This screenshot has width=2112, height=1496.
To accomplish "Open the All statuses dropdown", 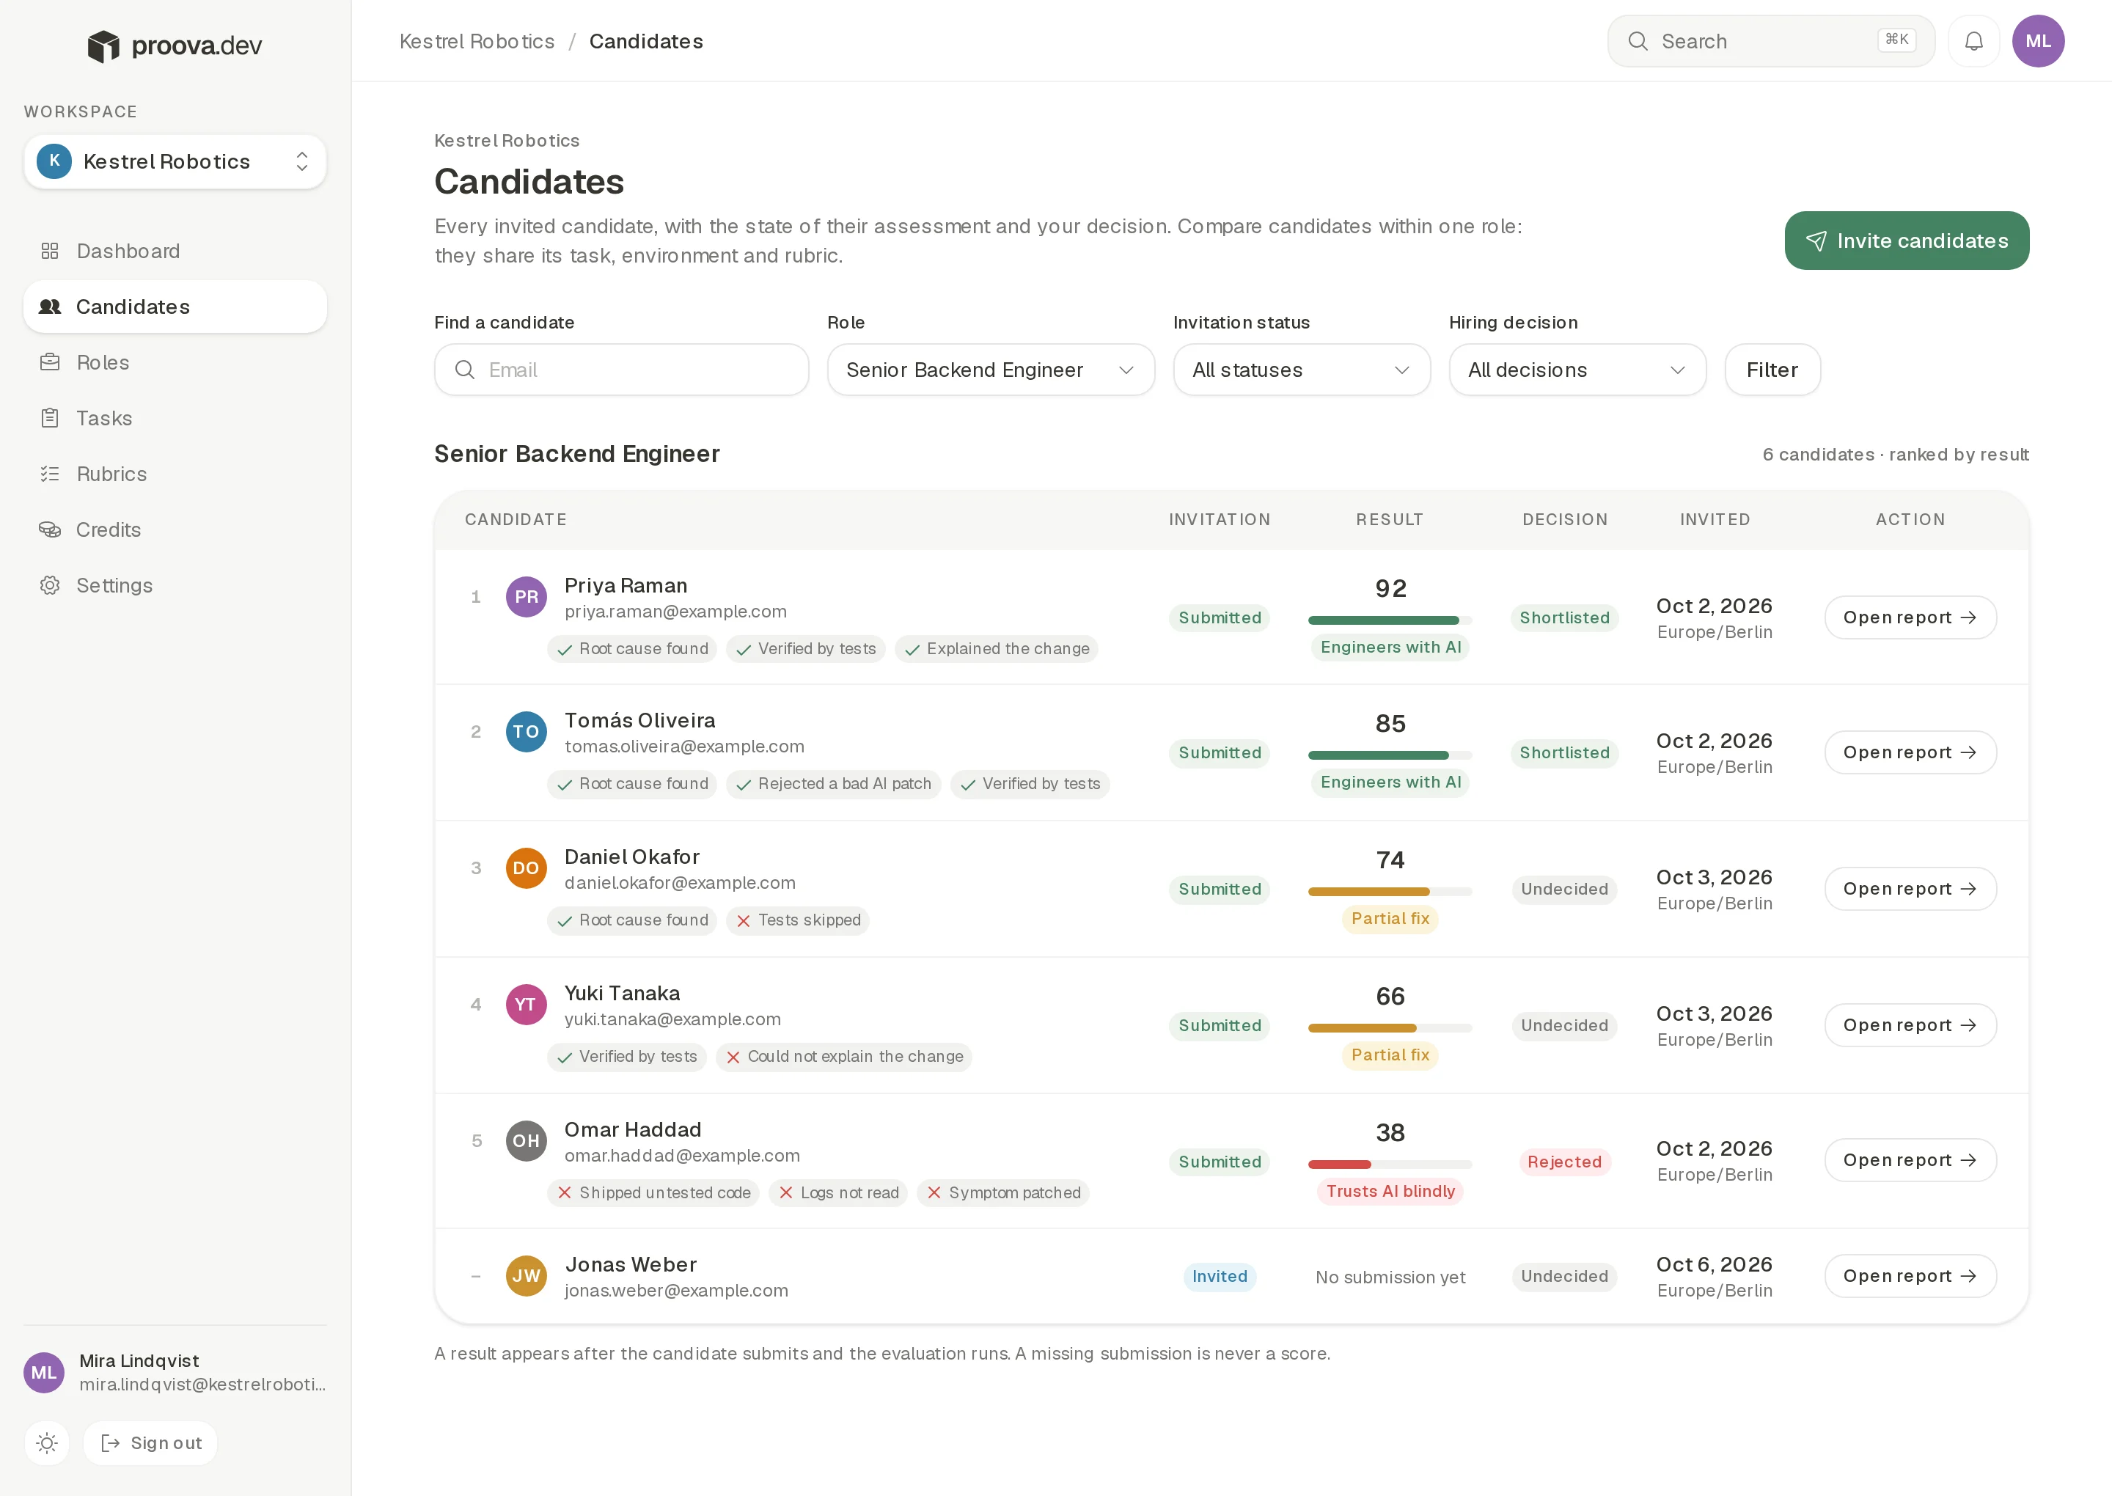I will (1300, 370).
